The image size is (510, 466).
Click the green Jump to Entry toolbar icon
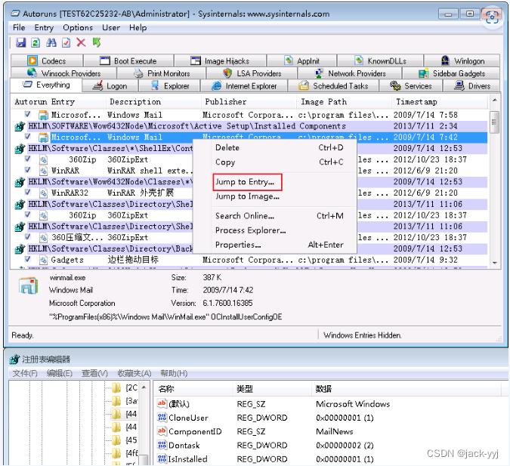97,42
